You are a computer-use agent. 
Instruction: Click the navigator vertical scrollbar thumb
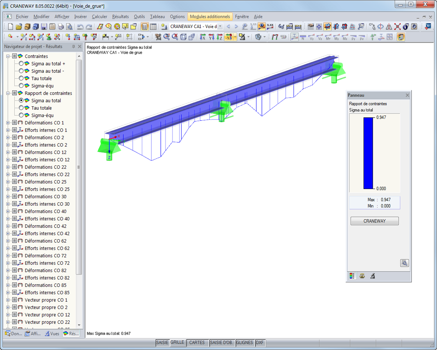coord(79,167)
